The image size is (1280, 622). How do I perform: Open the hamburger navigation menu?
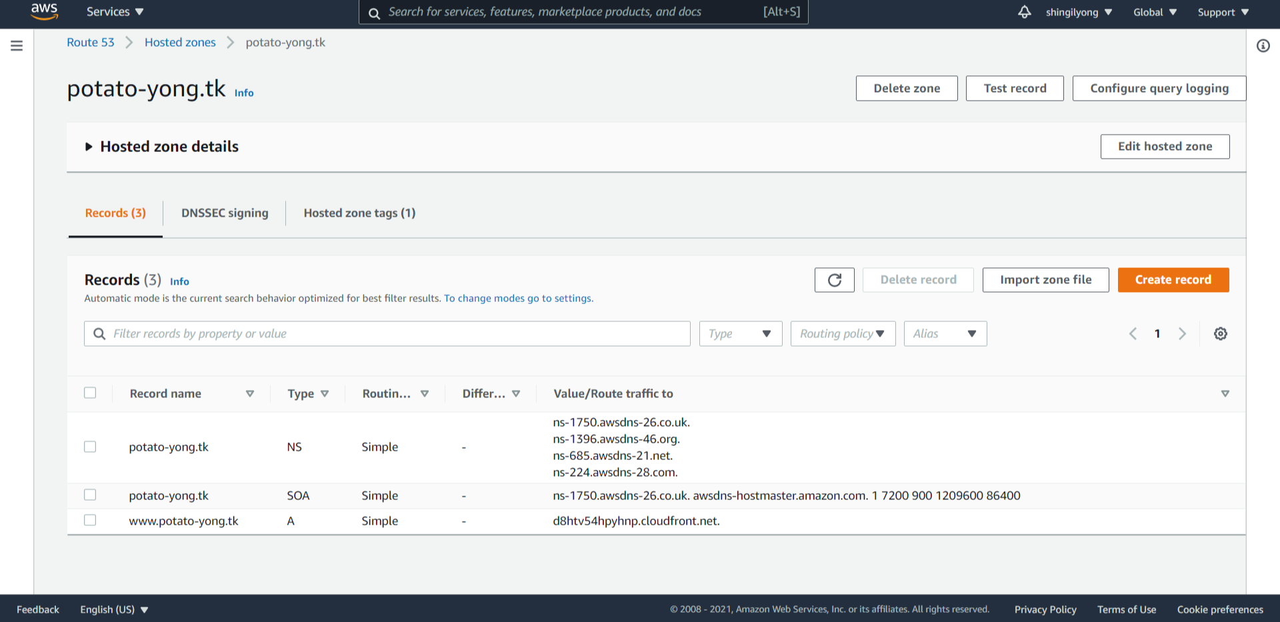click(x=17, y=45)
